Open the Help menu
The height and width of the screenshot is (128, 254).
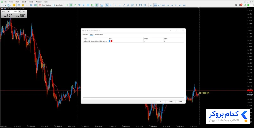[x=46, y=2]
